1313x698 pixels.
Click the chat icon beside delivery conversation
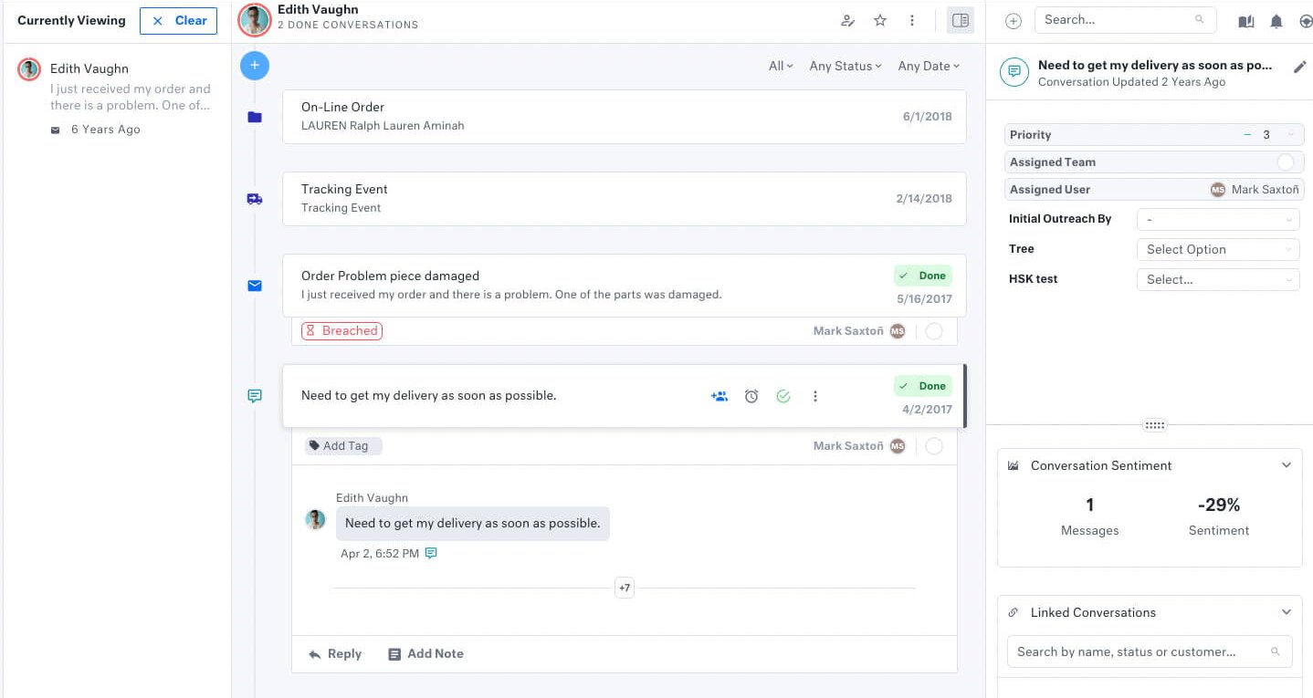[x=255, y=396]
